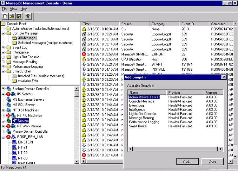Click the Console Root folder icon

point(3,24)
